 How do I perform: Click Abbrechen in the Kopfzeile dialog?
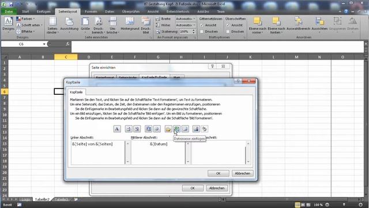pos(242,173)
